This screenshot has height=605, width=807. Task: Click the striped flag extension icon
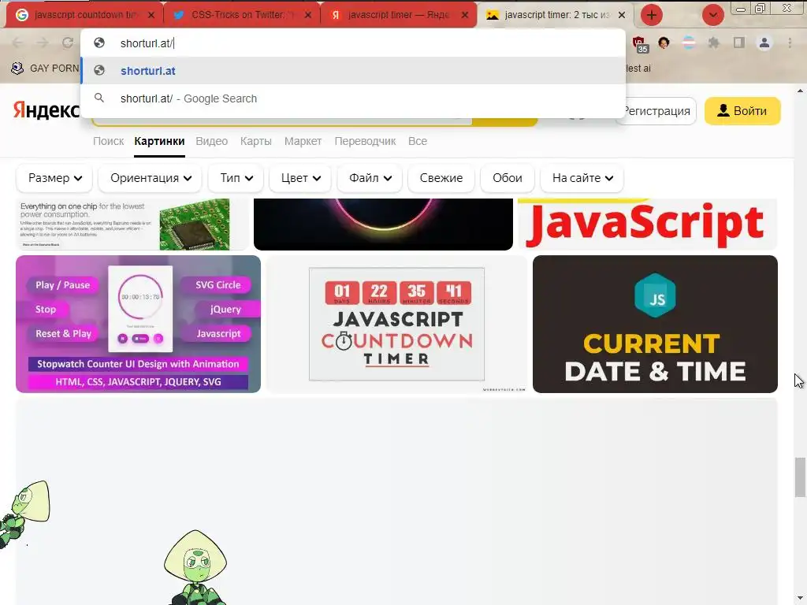pos(689,43)
